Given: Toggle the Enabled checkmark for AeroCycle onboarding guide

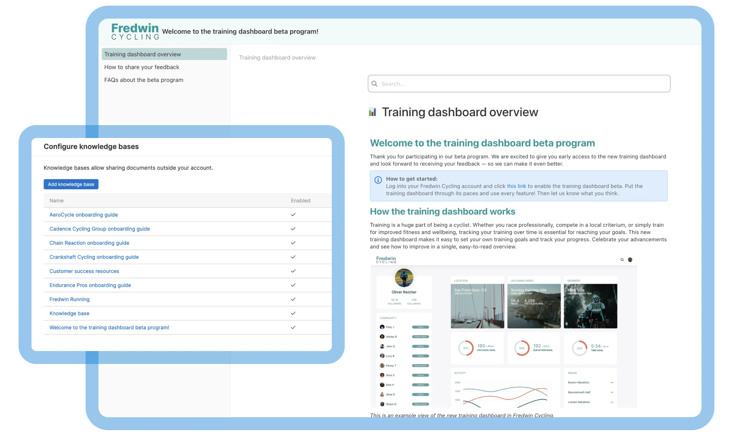Looking at the screenshot, I should point(292,215).
